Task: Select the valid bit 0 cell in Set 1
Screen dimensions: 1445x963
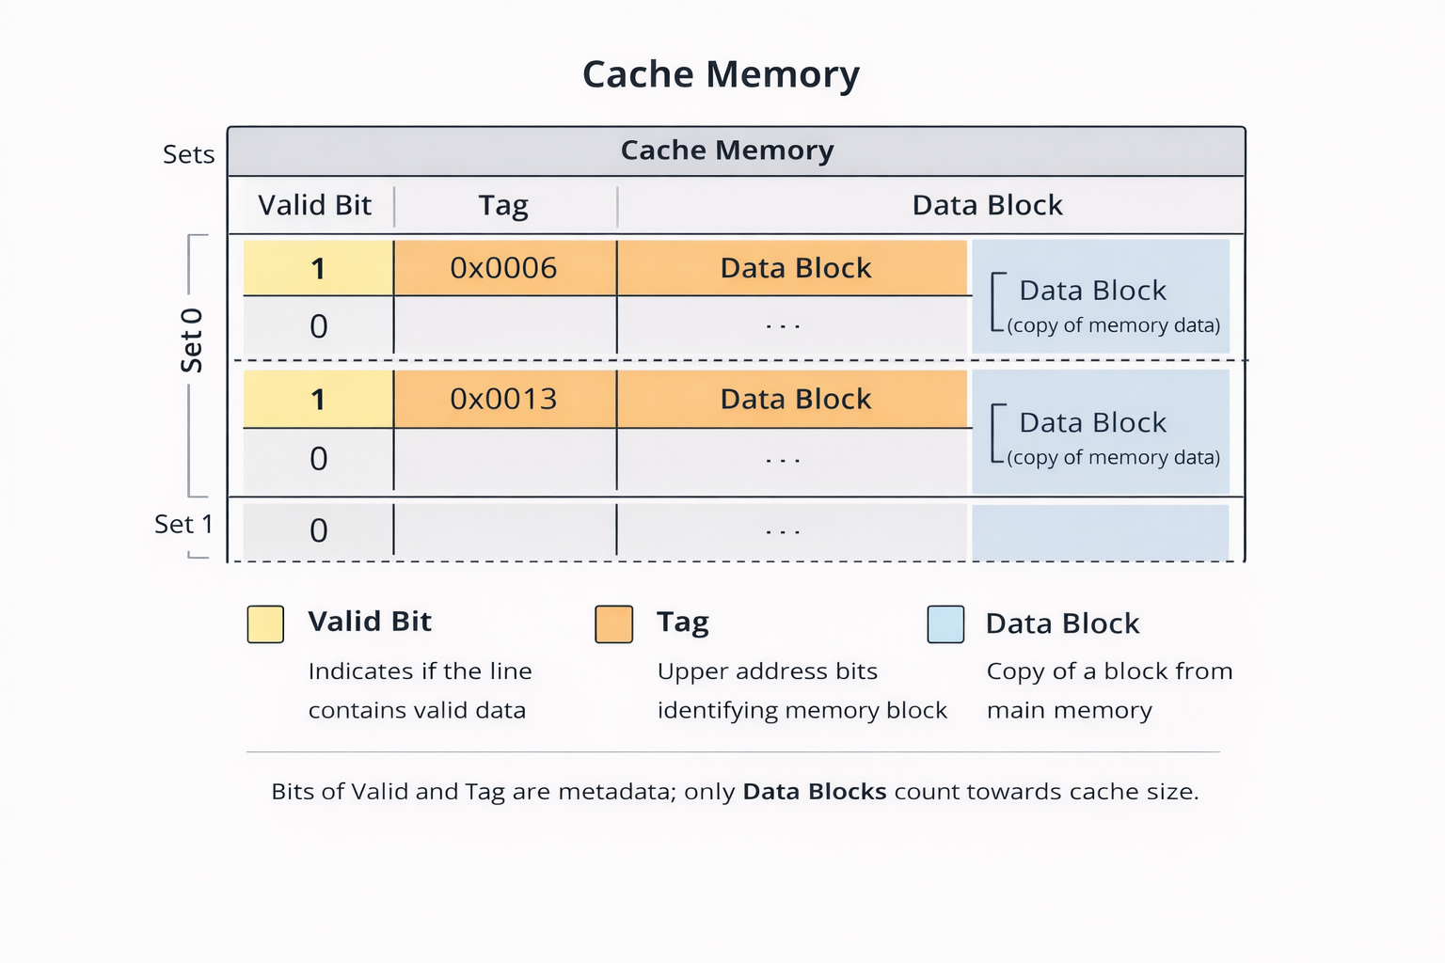Action: click(318, 530)
